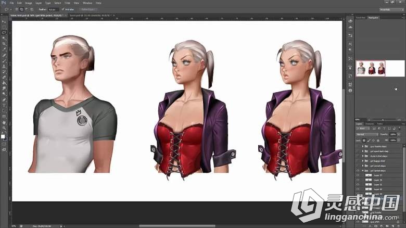Image resolution: width=406 pixels, height=228 pixels.
Task: Open the Opacity slider dropdown arrow
Action: (x=399, y=134)
